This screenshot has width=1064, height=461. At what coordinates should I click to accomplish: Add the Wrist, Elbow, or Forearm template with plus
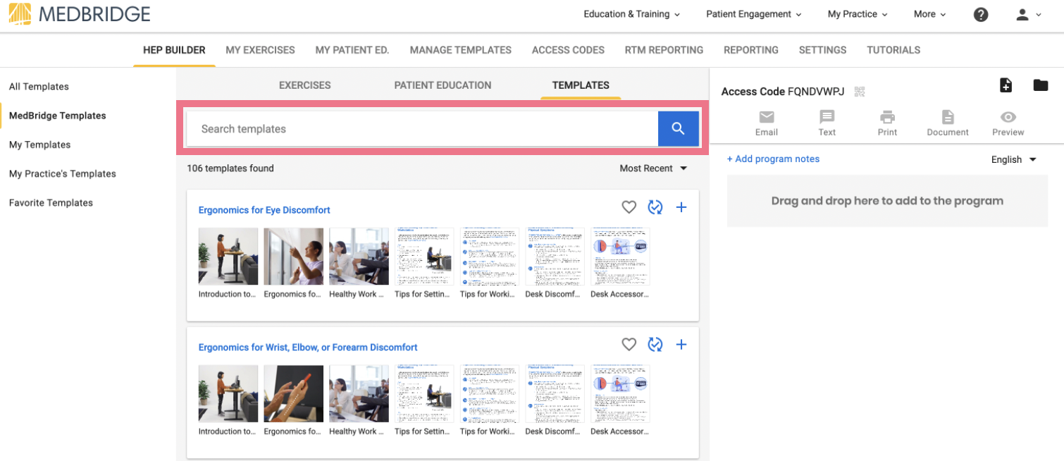pyautogui.click(x=681, y=344)
